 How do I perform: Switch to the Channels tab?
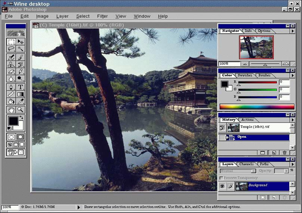click(246, 164)
